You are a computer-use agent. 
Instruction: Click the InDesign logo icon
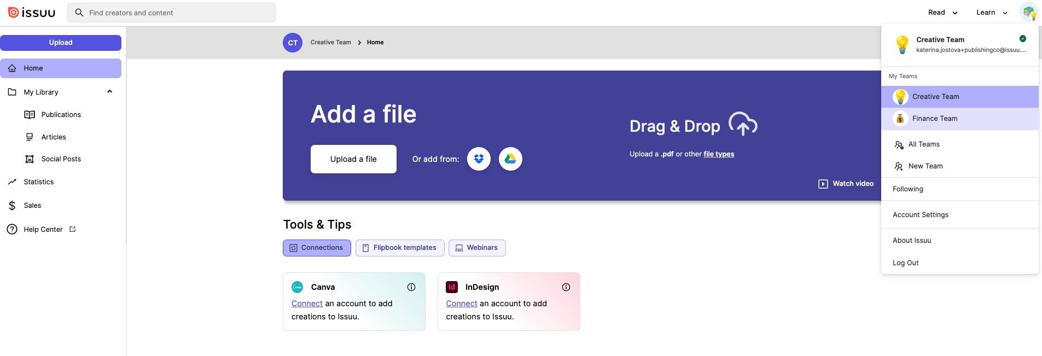[452, 287]
